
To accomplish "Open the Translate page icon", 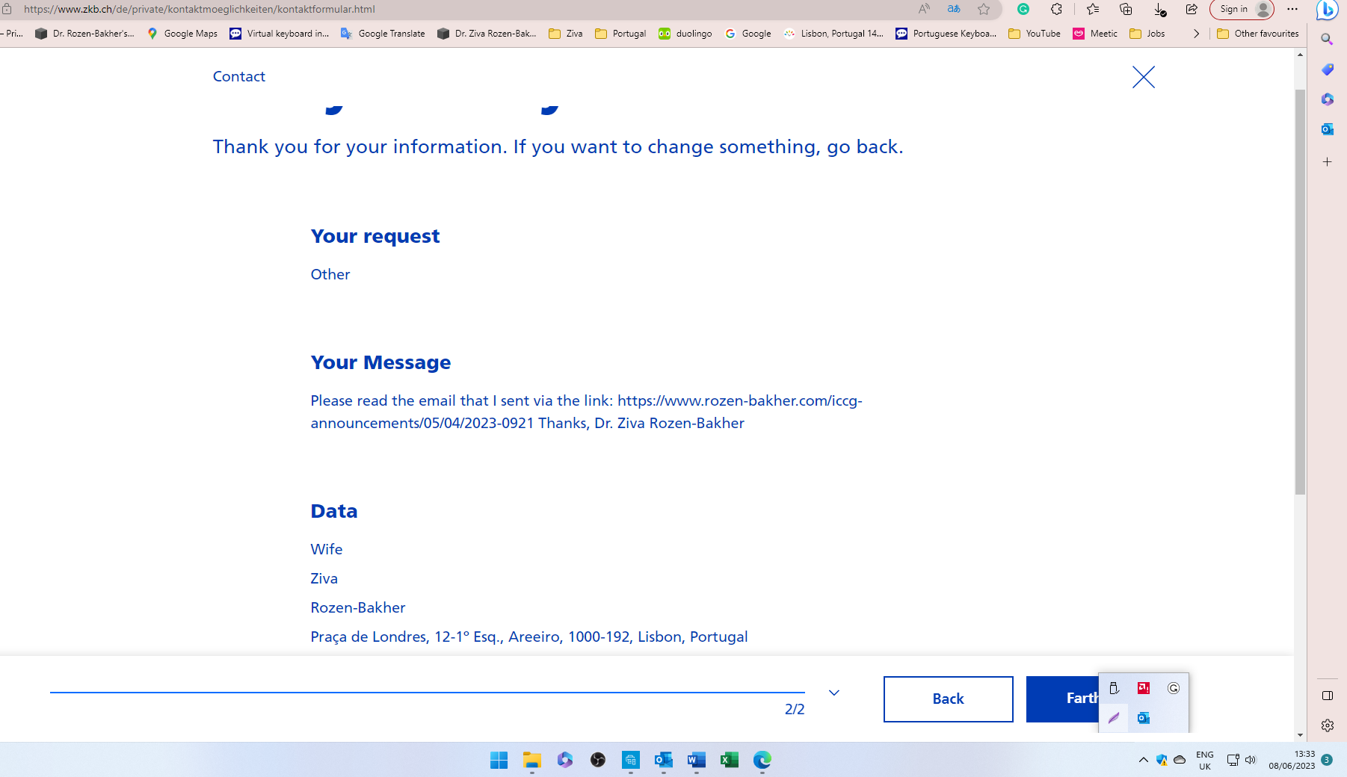I will click(954, 9).
